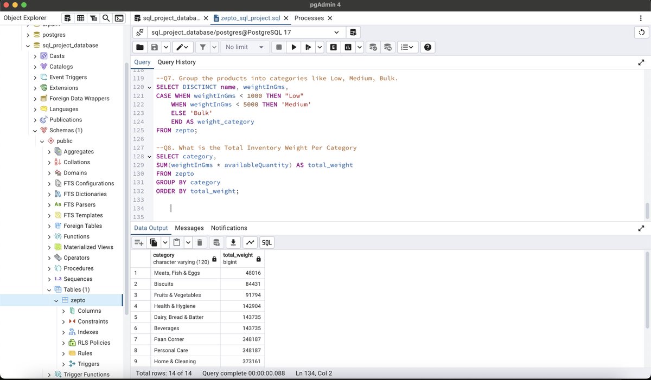Open the Execute options dropdown arrow

[320, 47]
